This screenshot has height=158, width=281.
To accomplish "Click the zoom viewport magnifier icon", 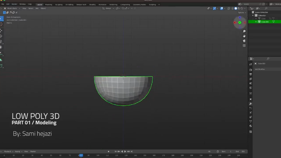I will point(244,31).
